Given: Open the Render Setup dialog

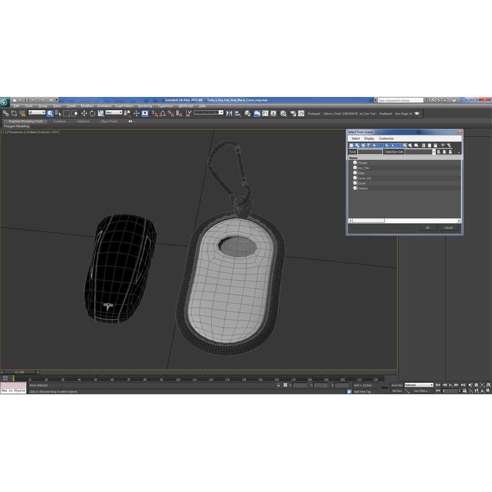Looking at the screenshot, I should pyautogui.click(x=293, y=113).
